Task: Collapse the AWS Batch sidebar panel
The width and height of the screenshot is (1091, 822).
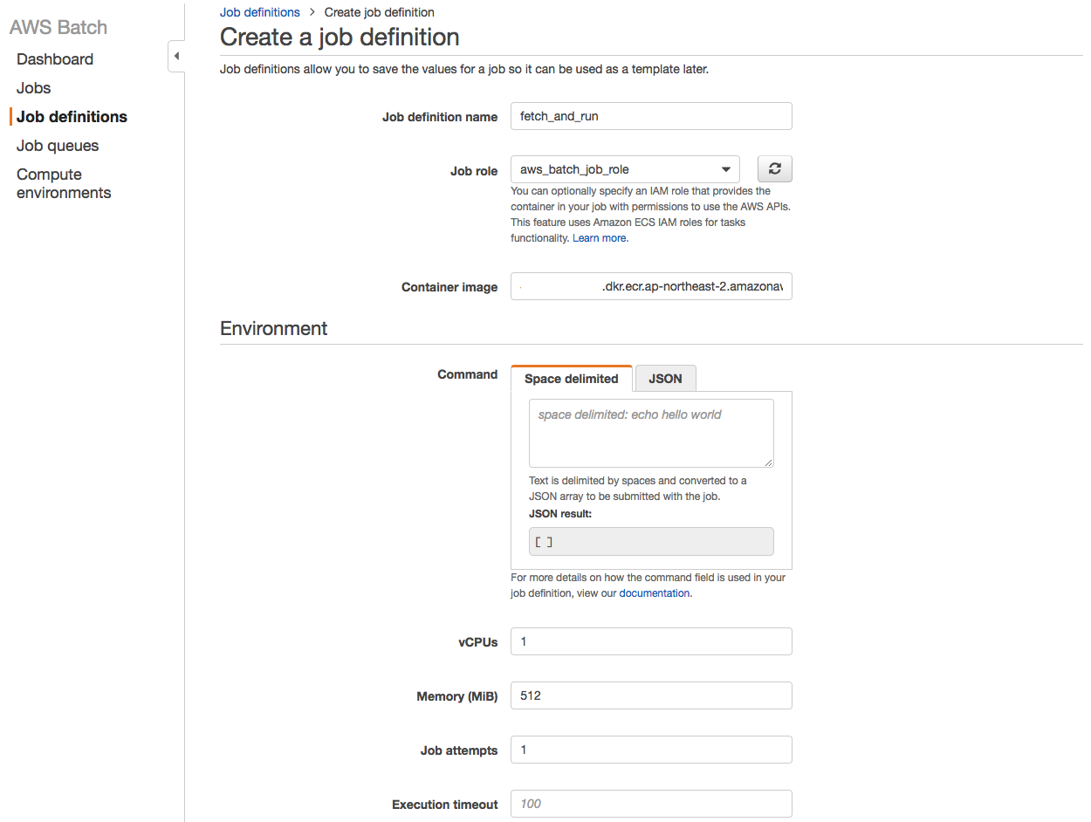Action: pos(176,57)
